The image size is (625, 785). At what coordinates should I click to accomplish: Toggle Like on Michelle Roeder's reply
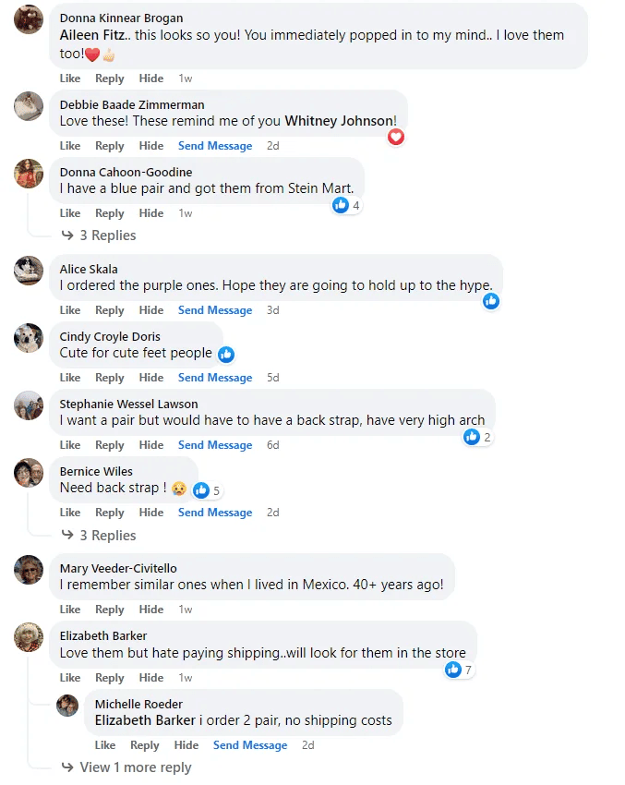(105, 745)
